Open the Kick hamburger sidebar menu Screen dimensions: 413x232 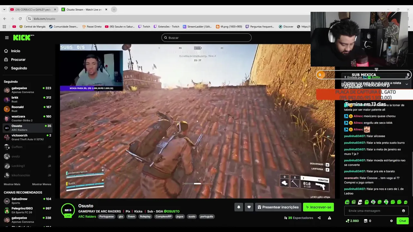coord(7,38)
